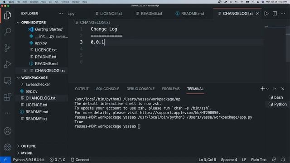This screenshot has width=290, height=163.
Task: Select the bash terminal instance
Action: 276,97
